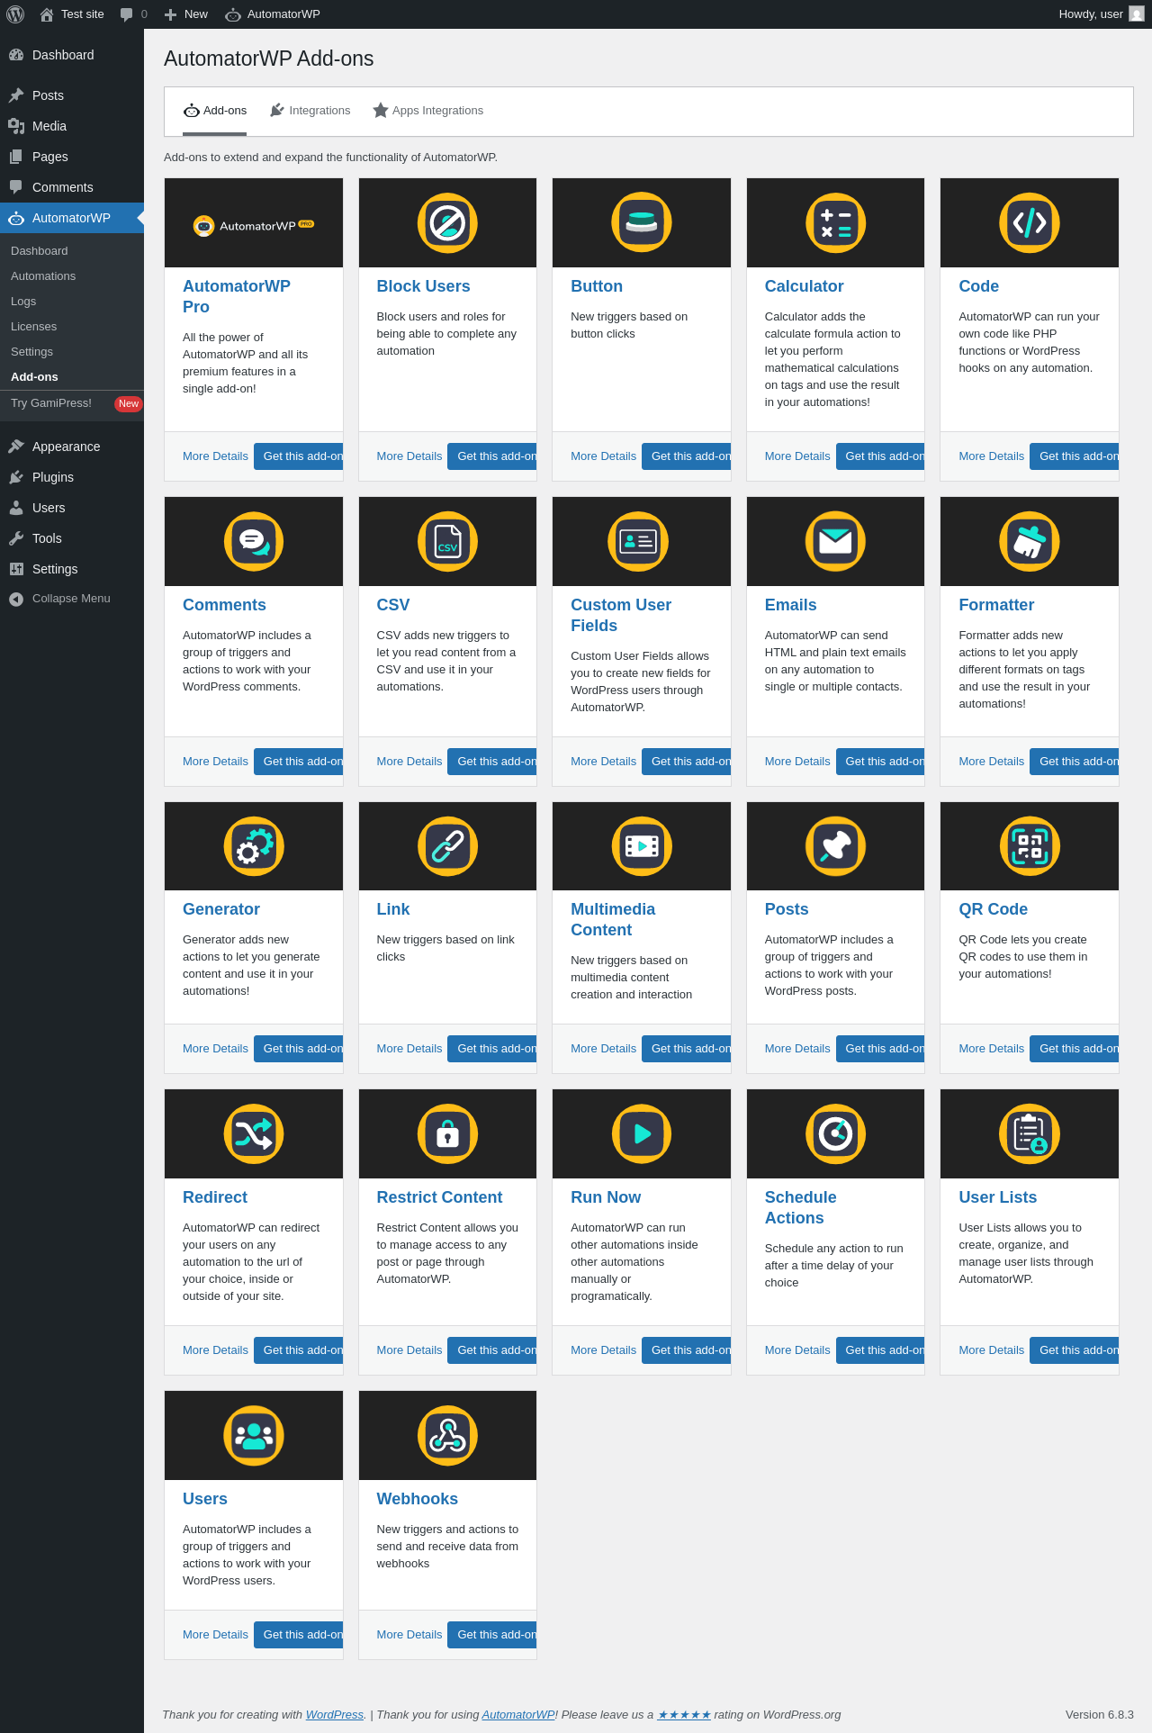
Task: Open the Tools menu in sidebar
Action: coord(72,538)
